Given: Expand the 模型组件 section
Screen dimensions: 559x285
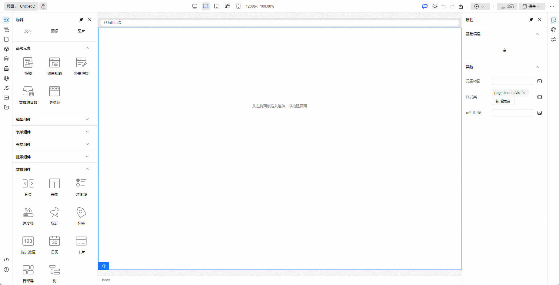Looking at the screenshot, I should pyautogui.click(x=87, y=119).
